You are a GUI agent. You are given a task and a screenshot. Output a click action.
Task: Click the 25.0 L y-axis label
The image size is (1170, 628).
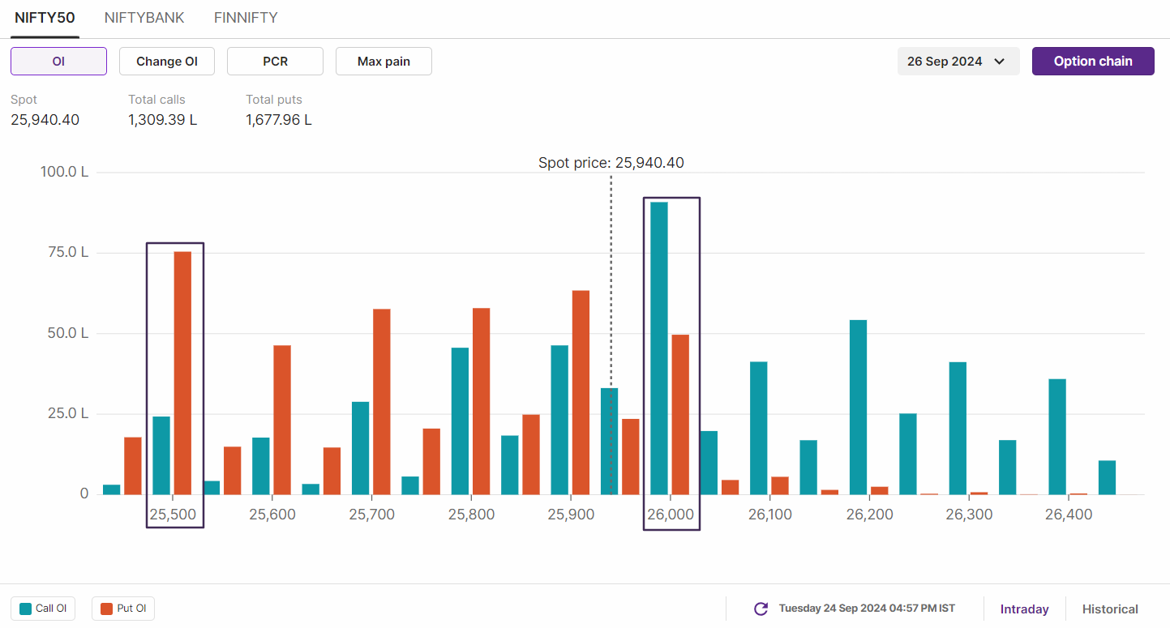(68, 413)
